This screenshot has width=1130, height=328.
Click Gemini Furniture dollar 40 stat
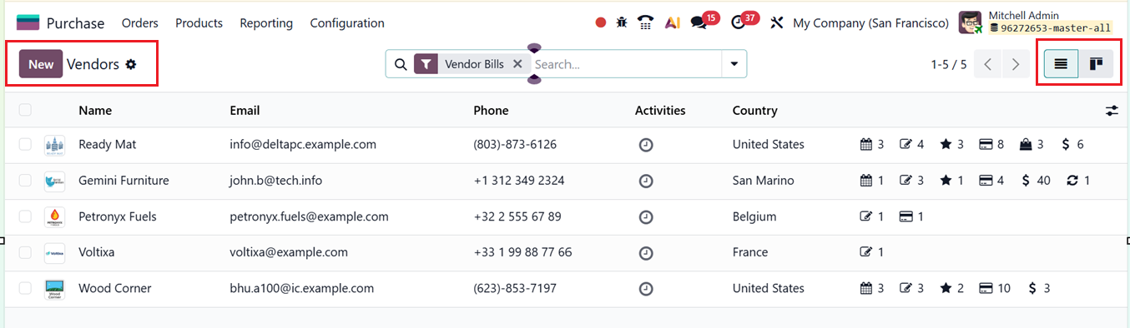[1036, 181]
